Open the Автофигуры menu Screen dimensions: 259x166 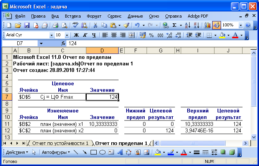click(x=56, y=152)
